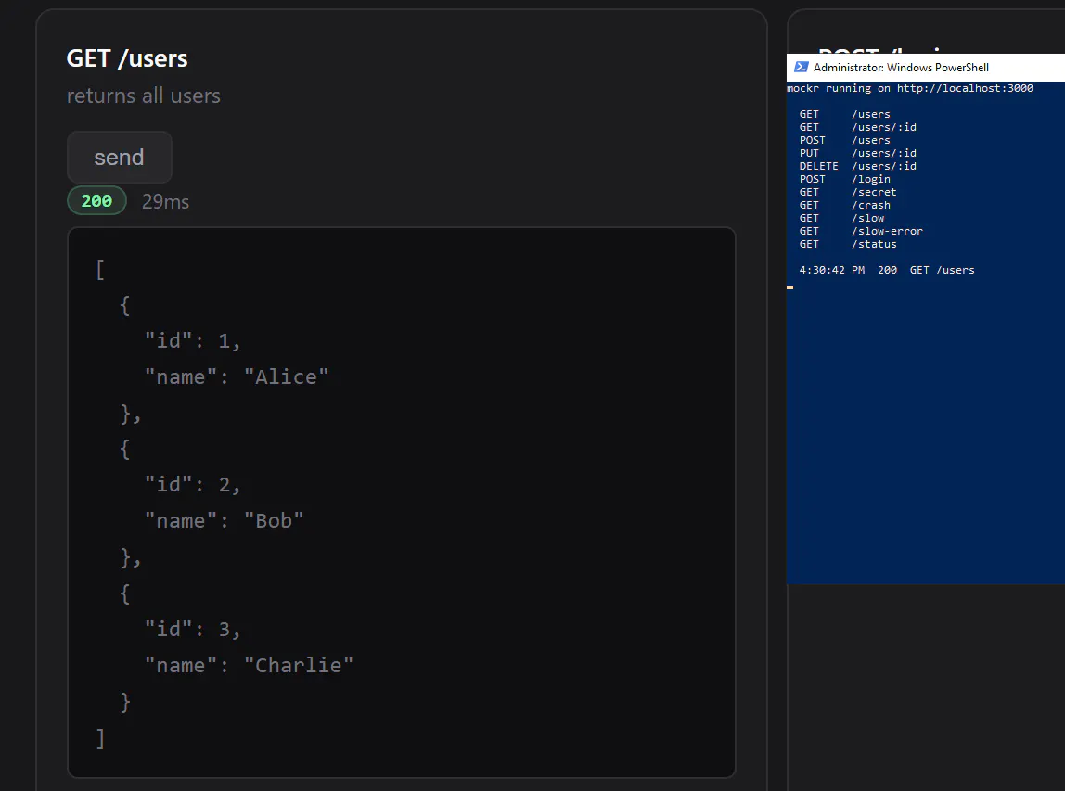Click the GET /secret route in PowerShell
Image resolution: width=1065 pixels, height=791 pixels.
848,192
